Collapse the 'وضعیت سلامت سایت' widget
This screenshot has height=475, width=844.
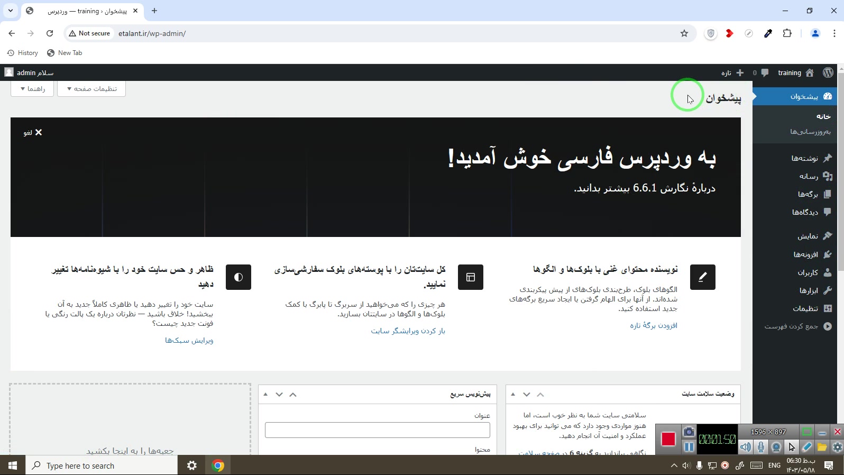[513, 395]
